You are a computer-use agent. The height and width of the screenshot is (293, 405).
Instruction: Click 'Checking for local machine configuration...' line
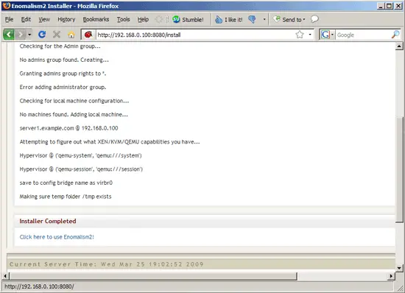tap(74, 101)
